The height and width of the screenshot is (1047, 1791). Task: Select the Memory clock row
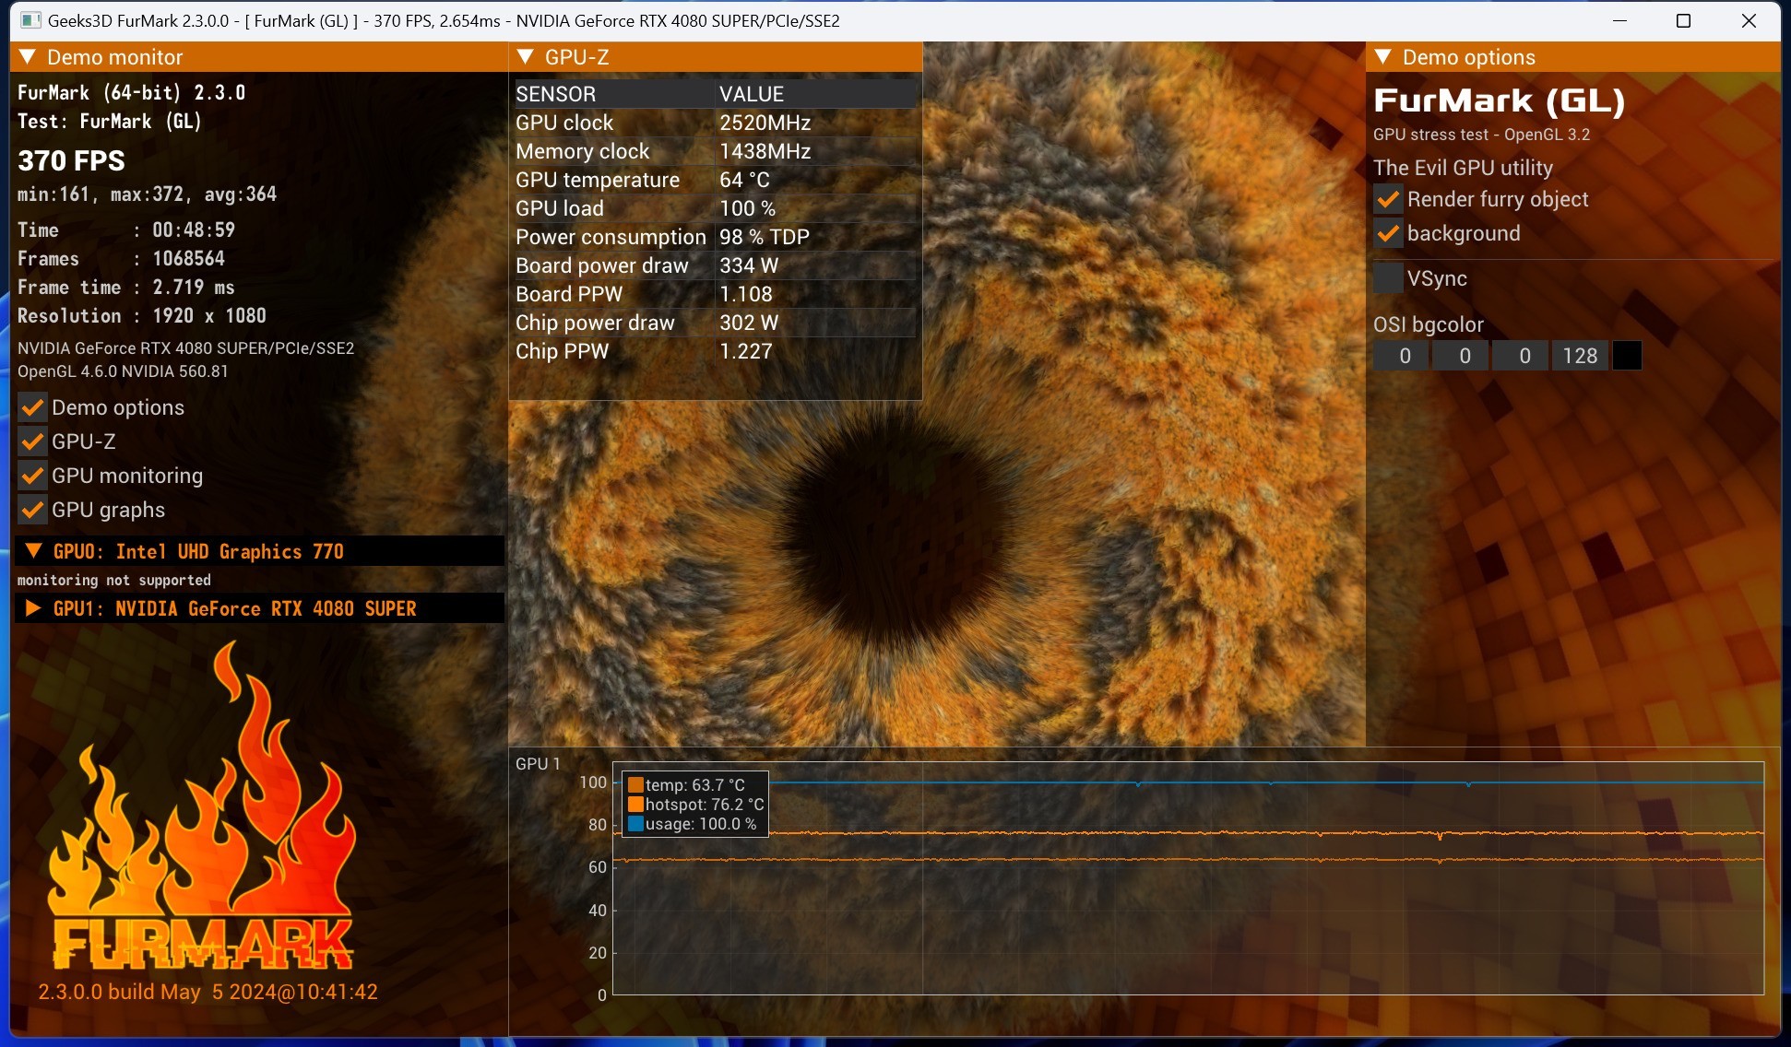(716, 151)
